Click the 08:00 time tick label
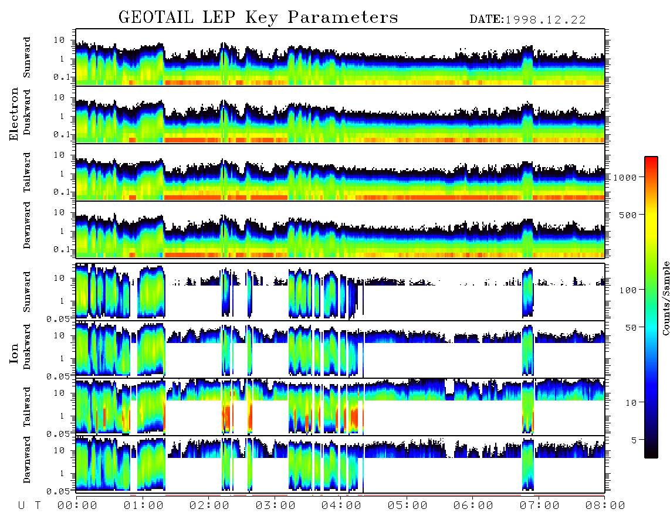The height and width of the screenshot is (516, 670). coord(605,506)
